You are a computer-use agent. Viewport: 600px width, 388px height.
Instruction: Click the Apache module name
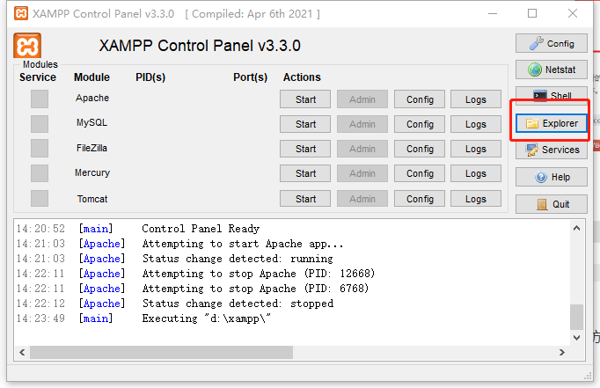92,98
